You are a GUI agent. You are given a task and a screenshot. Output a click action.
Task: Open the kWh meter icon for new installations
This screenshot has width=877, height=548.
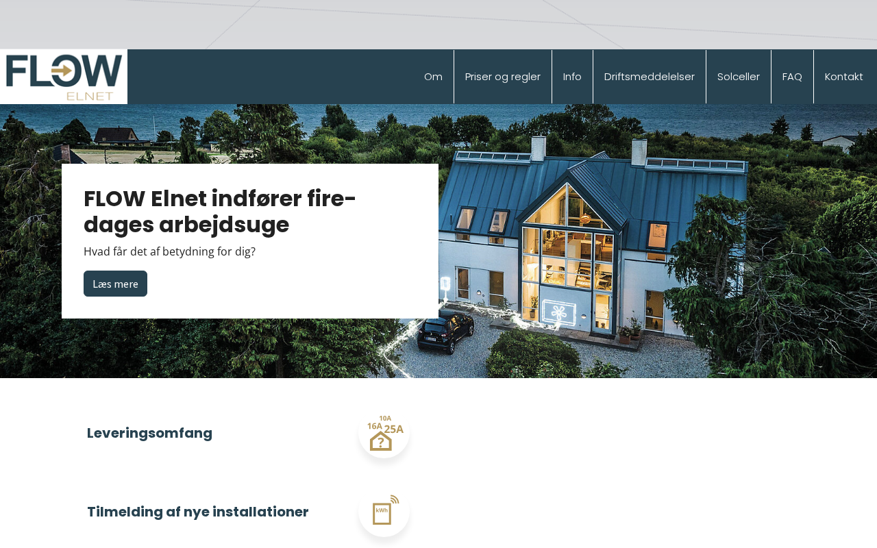[x=384, y=511]
